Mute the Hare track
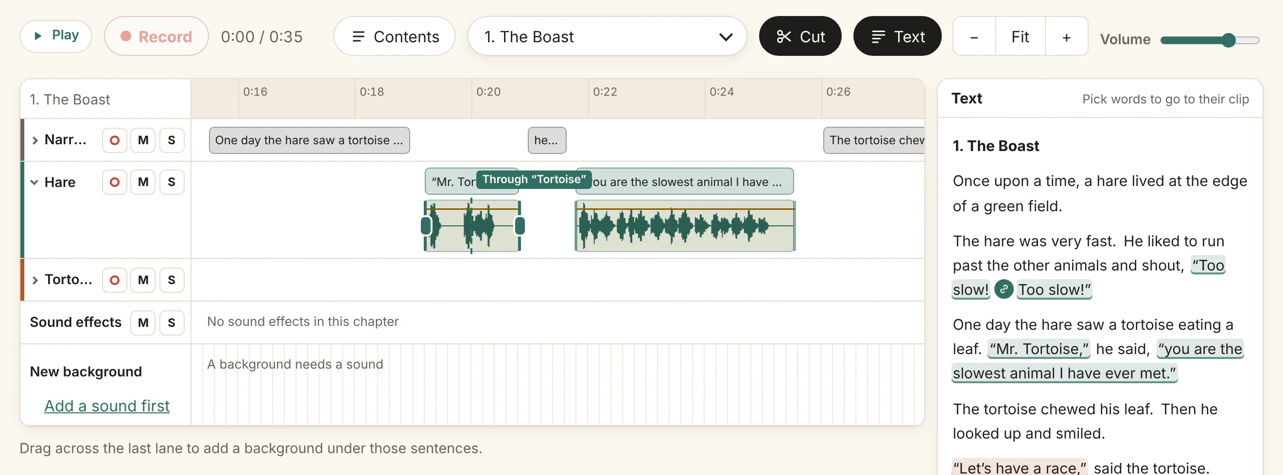Image resolution: width=1283 pixels, height=475 pixels. click(x=143, y=182)
